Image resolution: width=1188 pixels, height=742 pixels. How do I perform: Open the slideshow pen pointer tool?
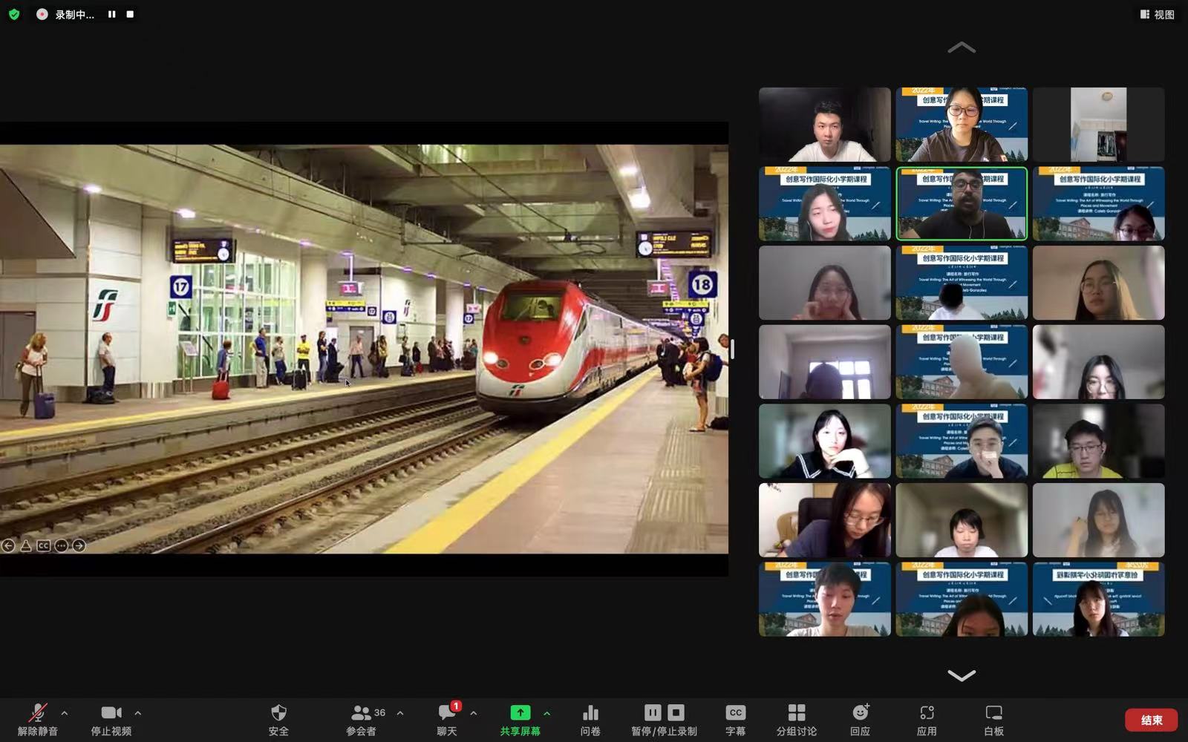coord(26,545)
